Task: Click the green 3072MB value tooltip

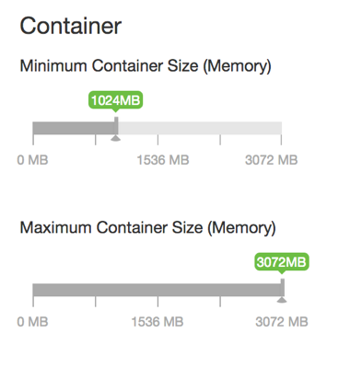Action: pos(282,262)
